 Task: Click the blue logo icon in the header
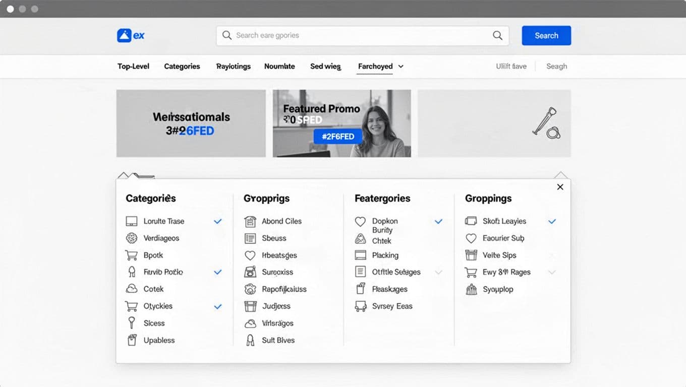pyautogui.click(x=124, y=35)
